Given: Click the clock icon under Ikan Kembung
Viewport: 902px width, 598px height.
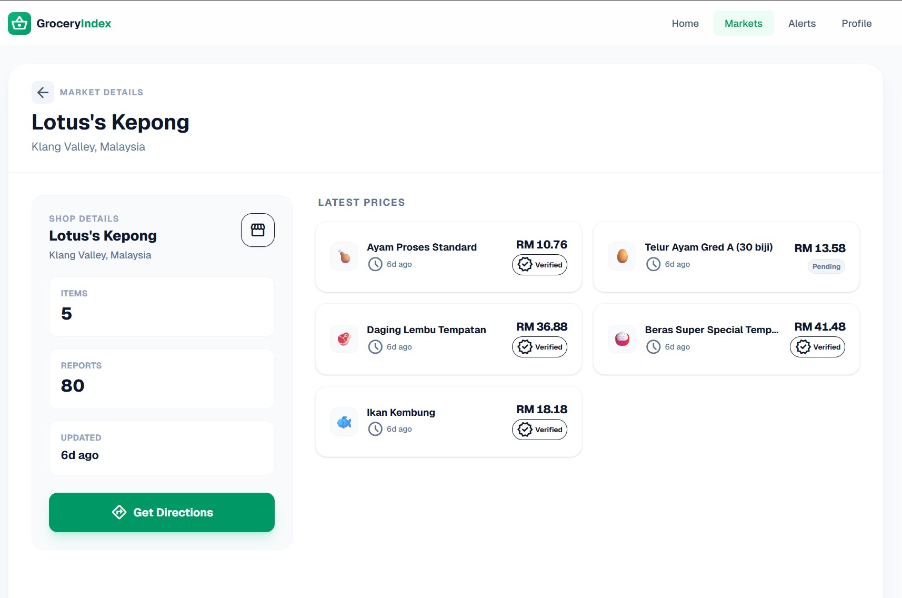Looking at the screenshot, I should (x=375, y=429).
